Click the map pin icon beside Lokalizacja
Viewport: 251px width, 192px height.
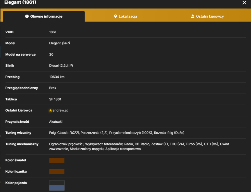coord(115,16)
